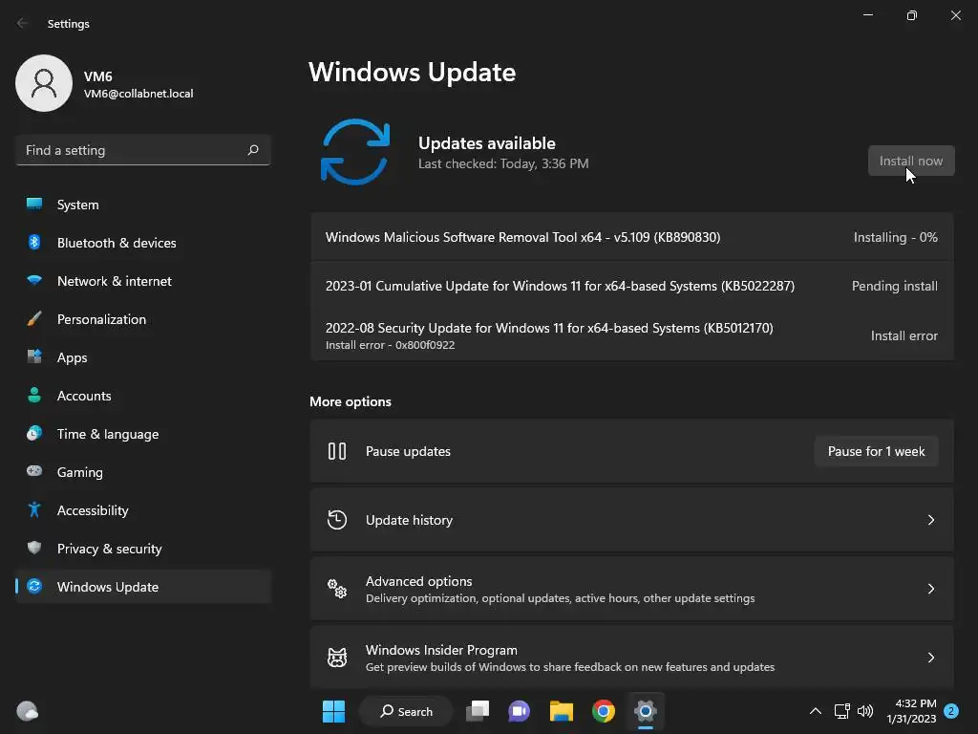Open Windows Insider Program page
This screenshot has height=734, width=978.
coord(632,658)
